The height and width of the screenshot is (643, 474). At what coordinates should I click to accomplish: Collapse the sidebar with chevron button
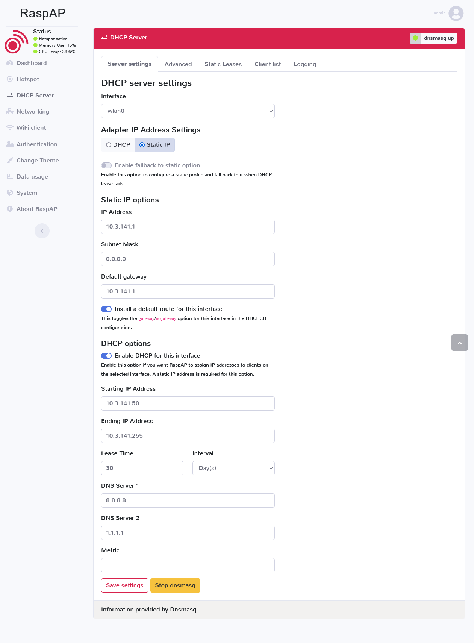tap(42, 231)
